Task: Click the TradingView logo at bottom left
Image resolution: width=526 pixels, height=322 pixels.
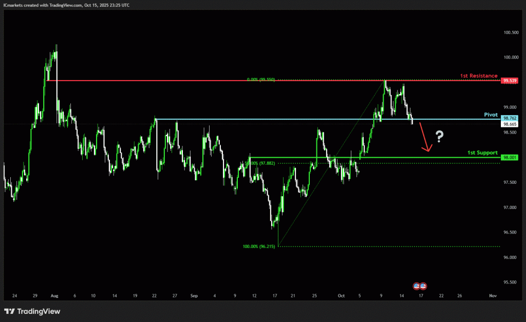Action: tap(32, 311)
